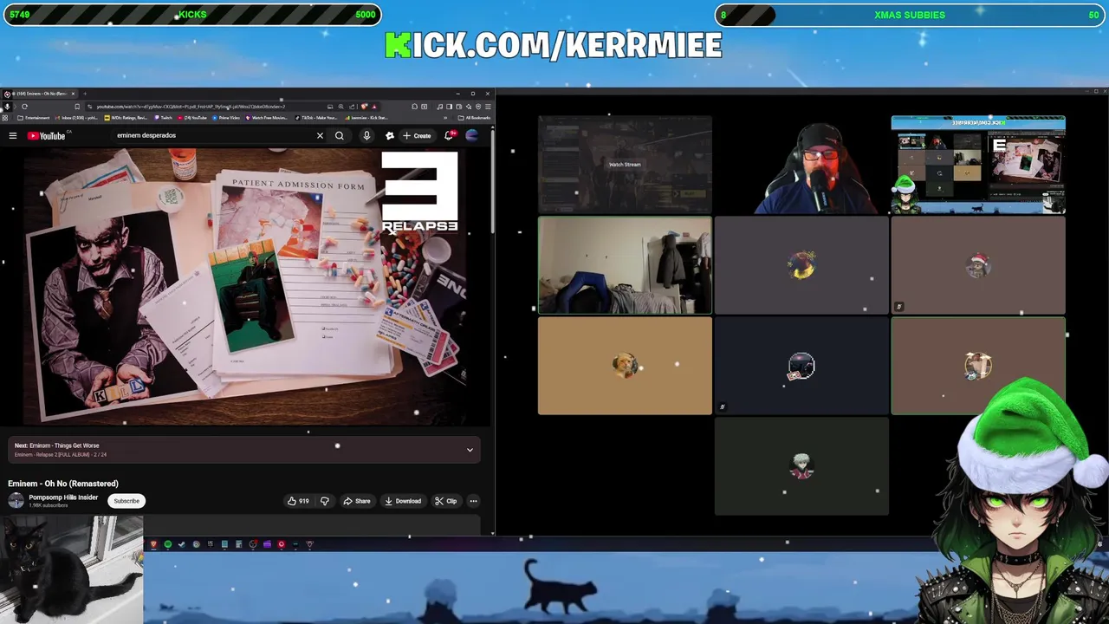Open Spotify from the taskbar
Image resolution: width=1109 pixels, height=624 pixels.
tap(168, 544)
